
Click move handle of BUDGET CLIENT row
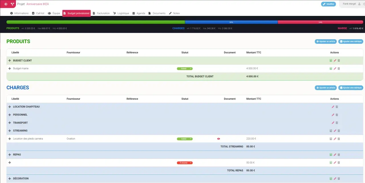pyautogui.click(x=10, y=61)
